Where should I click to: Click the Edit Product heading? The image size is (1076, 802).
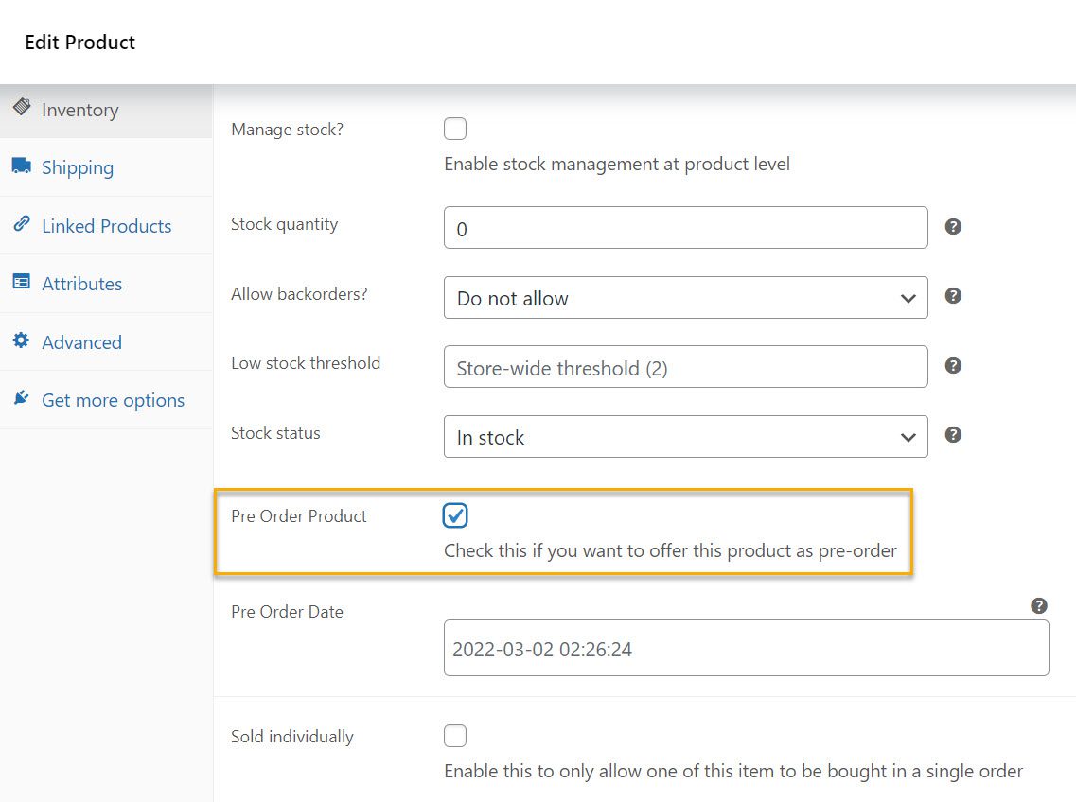pyautogui.click(x=80, y=43)
